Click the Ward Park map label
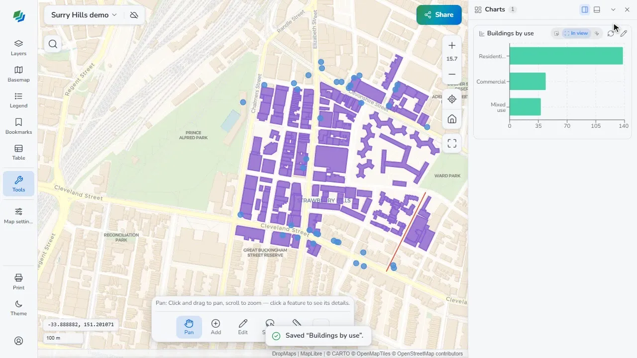Viewport: 637px width, 358px height. 447,176
